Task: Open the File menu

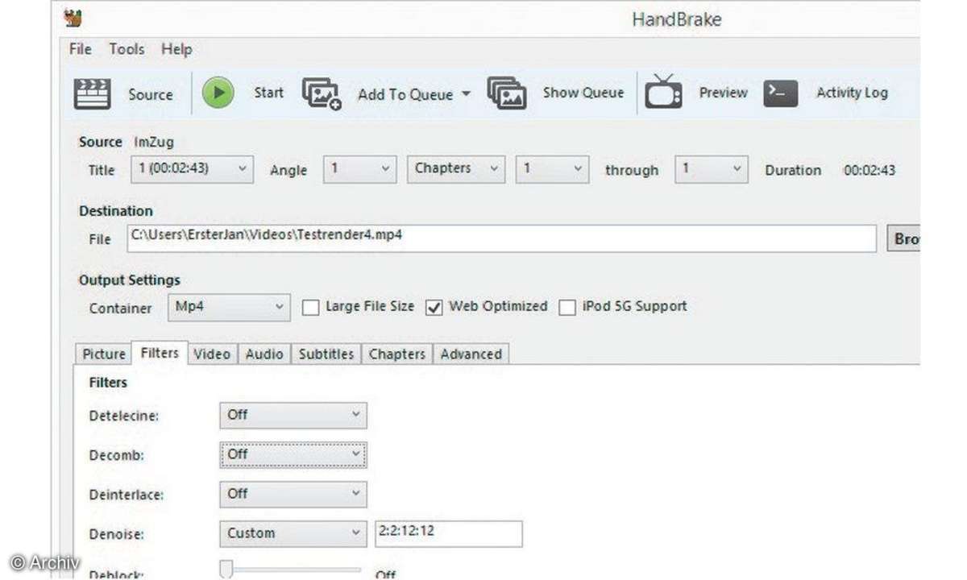Action: pos(81,49)
